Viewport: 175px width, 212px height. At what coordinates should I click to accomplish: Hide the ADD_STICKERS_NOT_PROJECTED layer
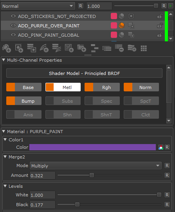[x=13, y=16]
